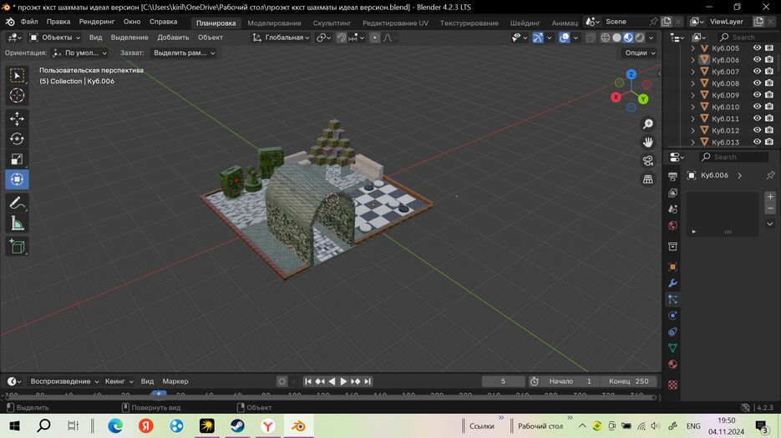Viewport: 781px width, 438px height.
Task: Open Texture properties checker tab
Action: tap(672, 385)
